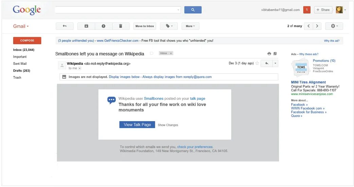Expand the More actions dropdown

[190, 26]
